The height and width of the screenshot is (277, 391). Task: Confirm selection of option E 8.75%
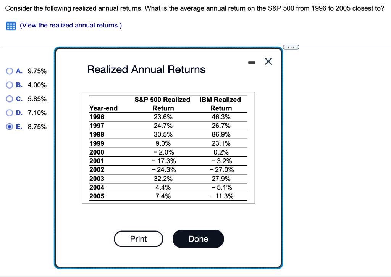coord(9,126)
